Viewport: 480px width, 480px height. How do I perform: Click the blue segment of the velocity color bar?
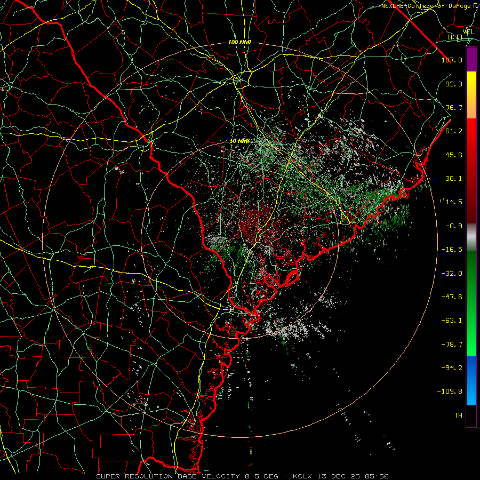(x=471, y=380)
